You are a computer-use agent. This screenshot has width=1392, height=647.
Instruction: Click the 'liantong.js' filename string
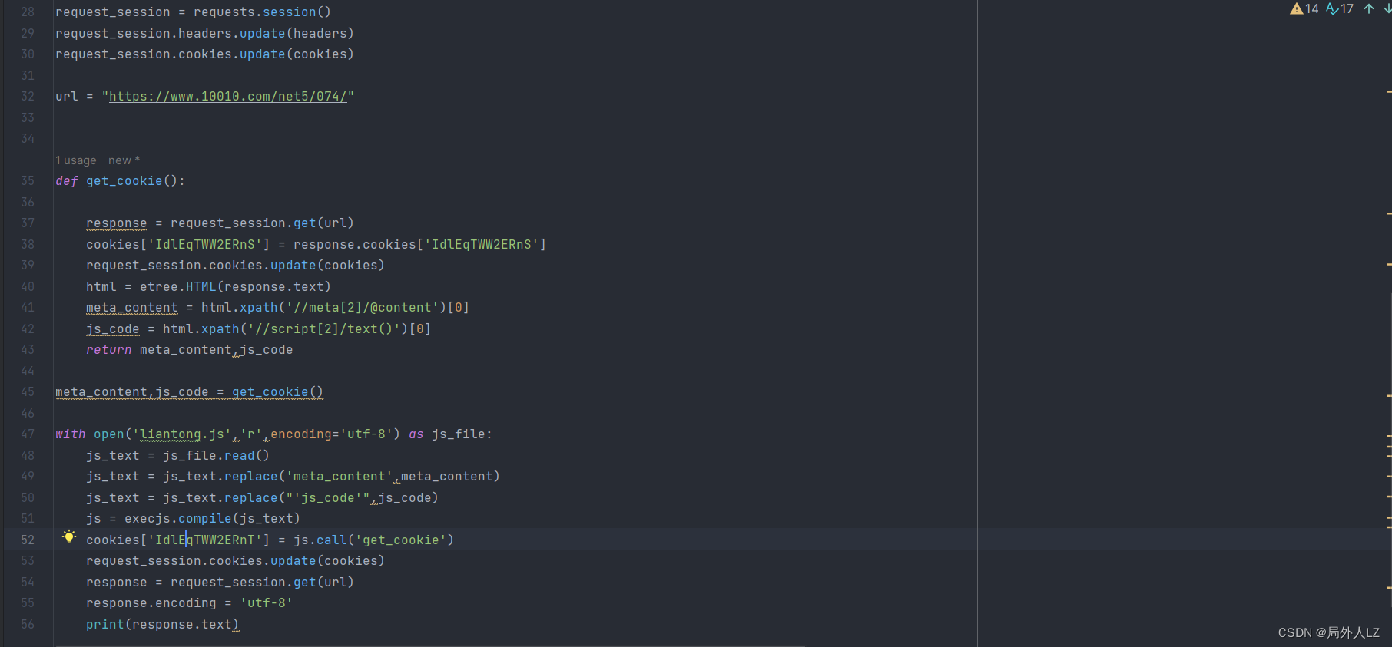click(x=181, y=434)
